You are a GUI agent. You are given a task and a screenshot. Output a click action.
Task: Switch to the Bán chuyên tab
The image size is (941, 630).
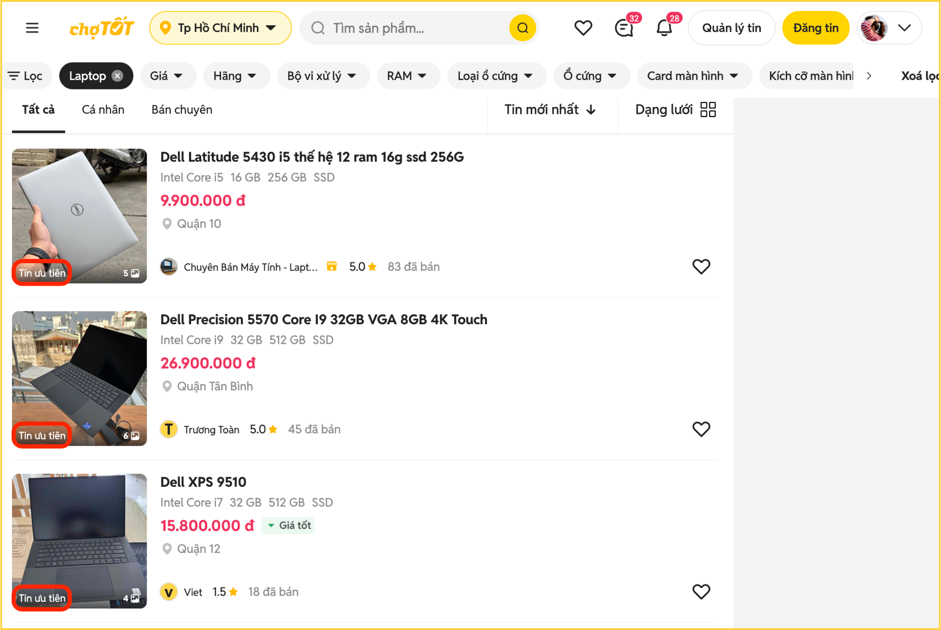point(182,110)
